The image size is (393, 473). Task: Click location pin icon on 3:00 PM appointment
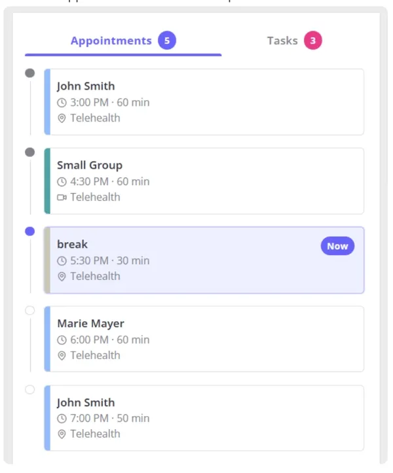(62, 118)
